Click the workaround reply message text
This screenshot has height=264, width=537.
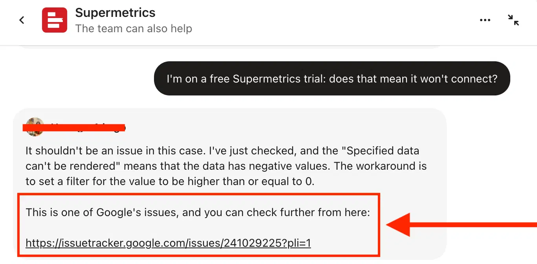224,166
